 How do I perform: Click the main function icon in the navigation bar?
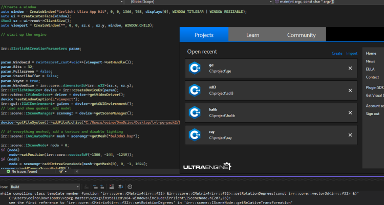276,2
